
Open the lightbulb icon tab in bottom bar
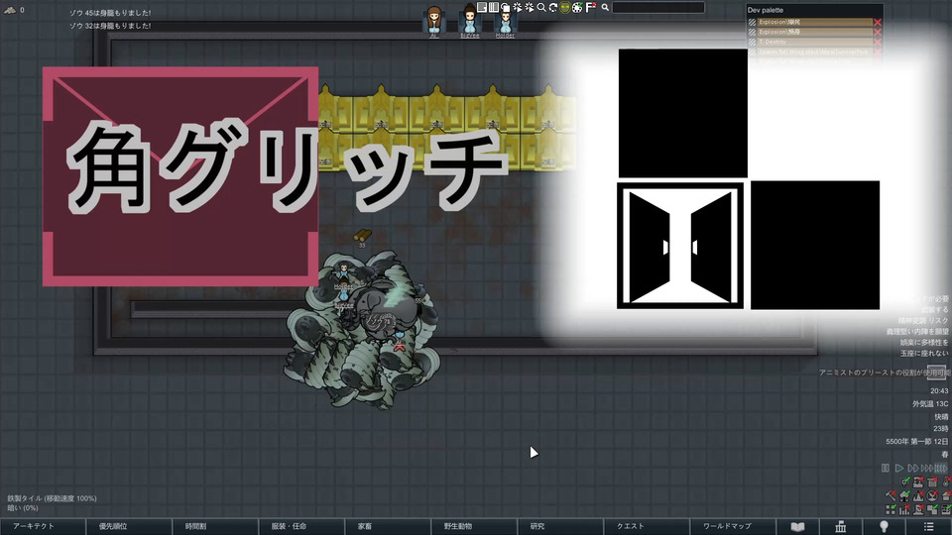(x=884, y=526)
